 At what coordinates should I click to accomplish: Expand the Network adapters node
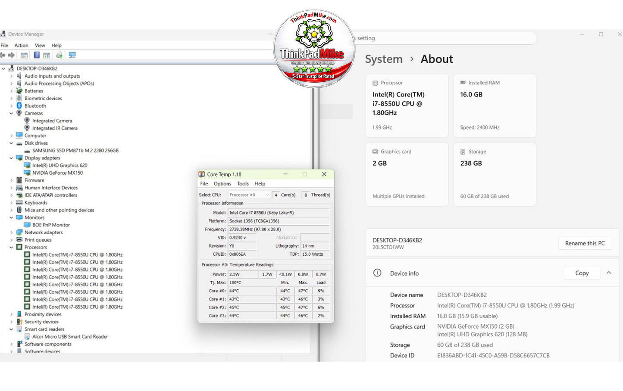click(12, 233)
